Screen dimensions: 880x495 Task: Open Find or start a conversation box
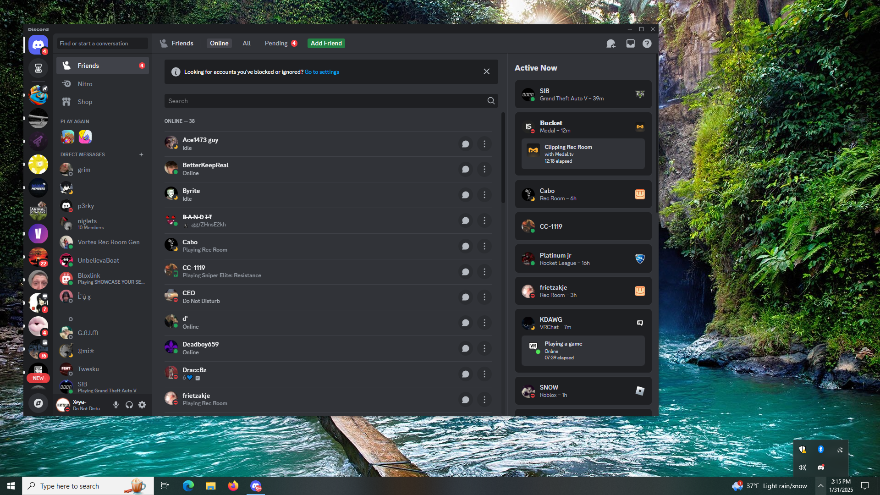102,44
